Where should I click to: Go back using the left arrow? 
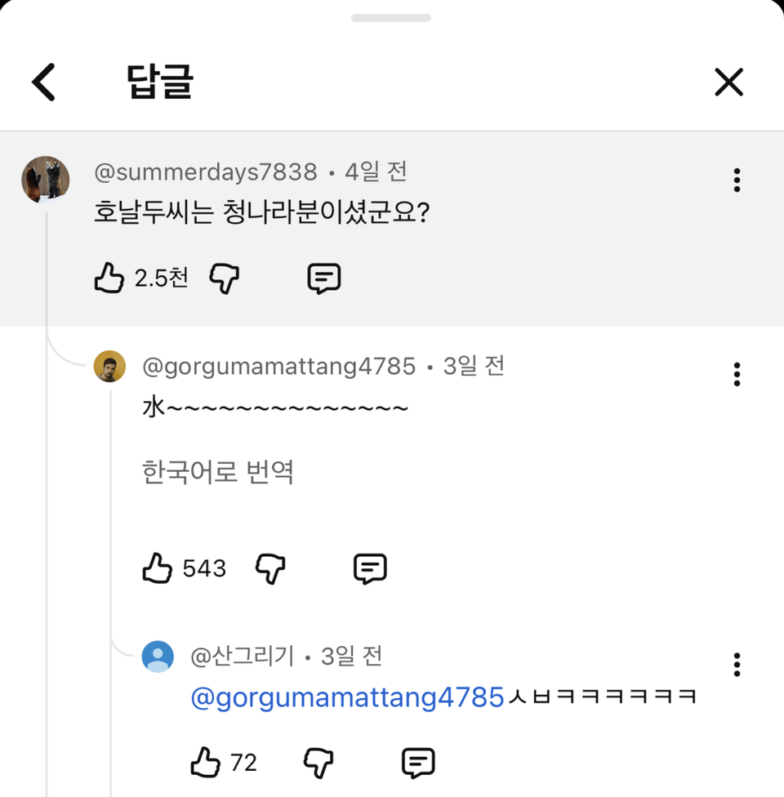click(x=44, y=82)
